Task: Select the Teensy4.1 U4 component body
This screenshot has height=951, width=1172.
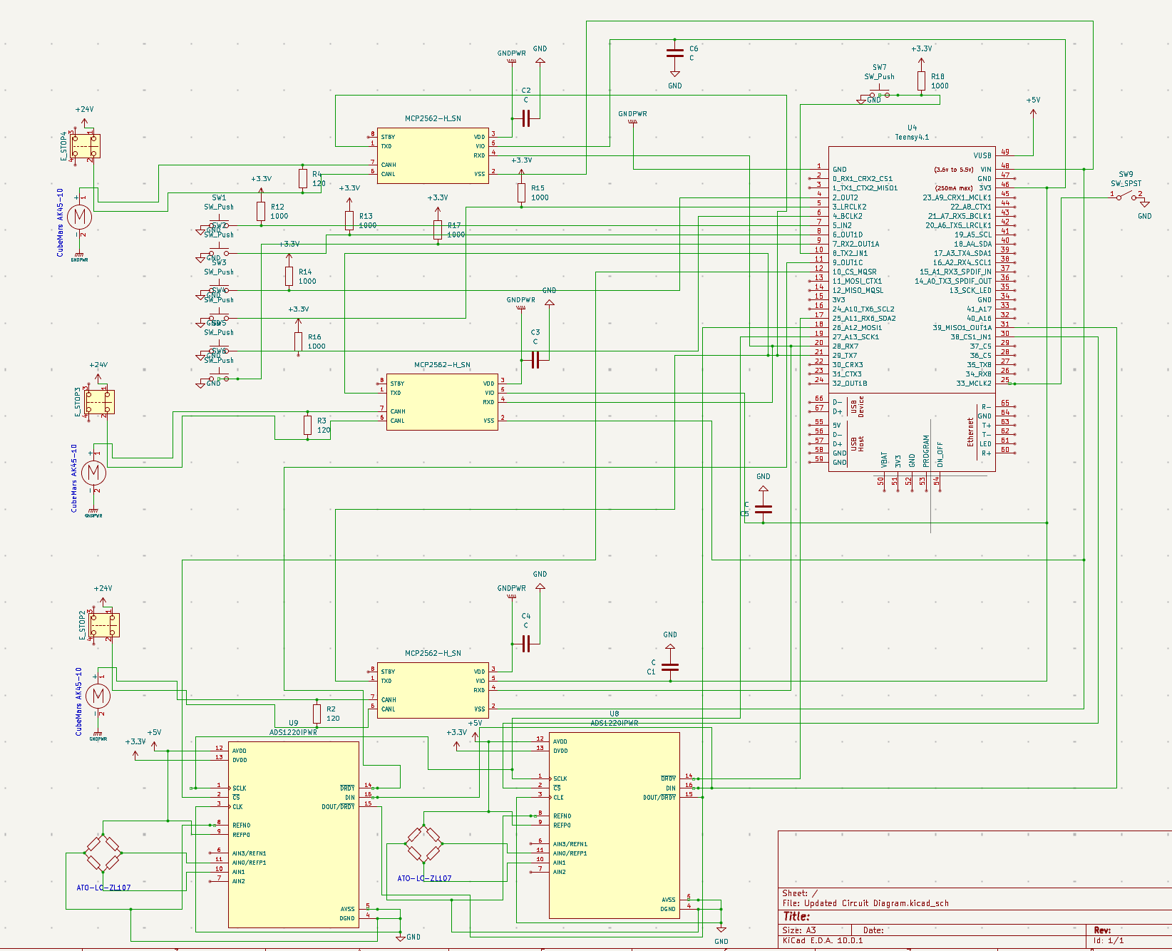Action: [912, 309]
